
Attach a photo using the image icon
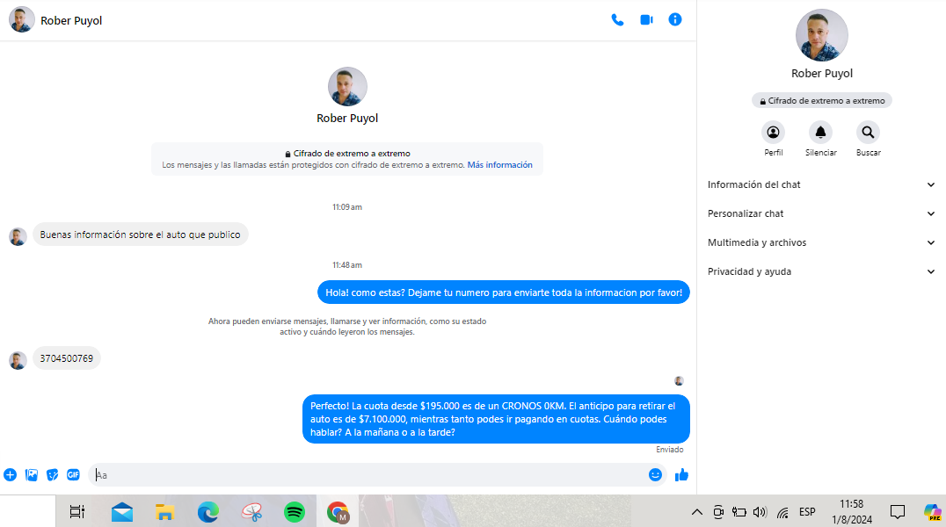click(32, 475)
